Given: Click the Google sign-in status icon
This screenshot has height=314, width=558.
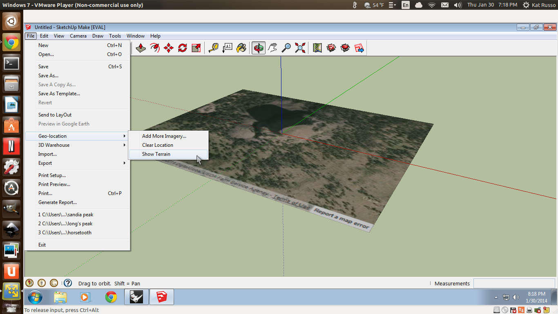Looking at the screenshot, I should [54, 283].
